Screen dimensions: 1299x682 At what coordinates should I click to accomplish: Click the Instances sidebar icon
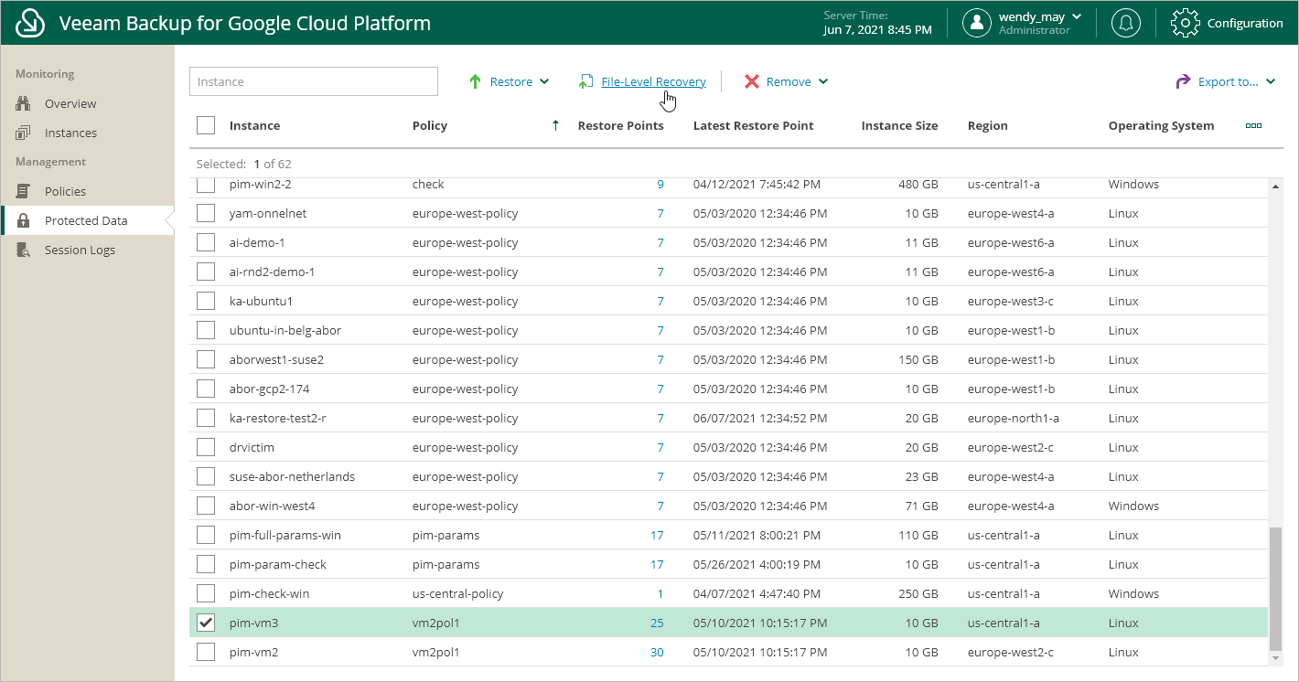[24, 133]
